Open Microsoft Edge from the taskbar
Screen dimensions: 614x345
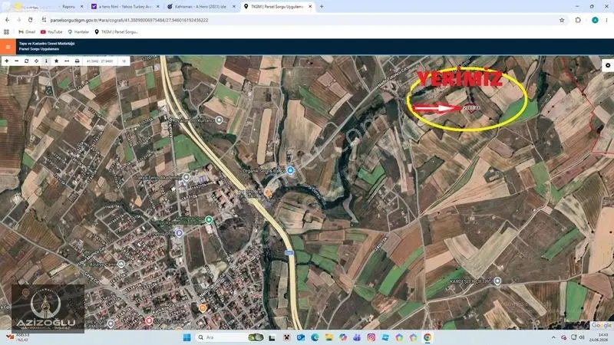pos(315,337)
